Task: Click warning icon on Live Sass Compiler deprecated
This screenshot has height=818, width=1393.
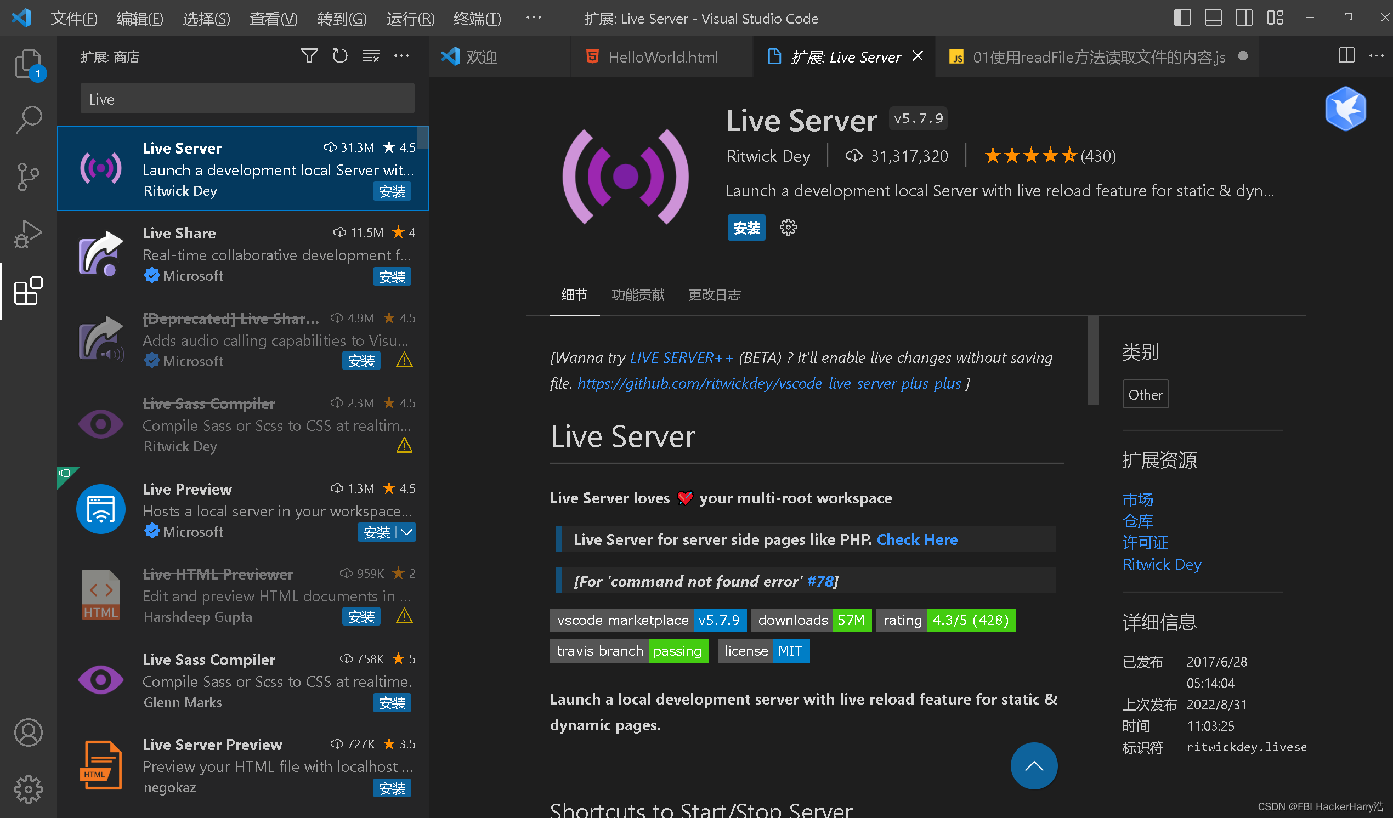Action: coord(404,446)
